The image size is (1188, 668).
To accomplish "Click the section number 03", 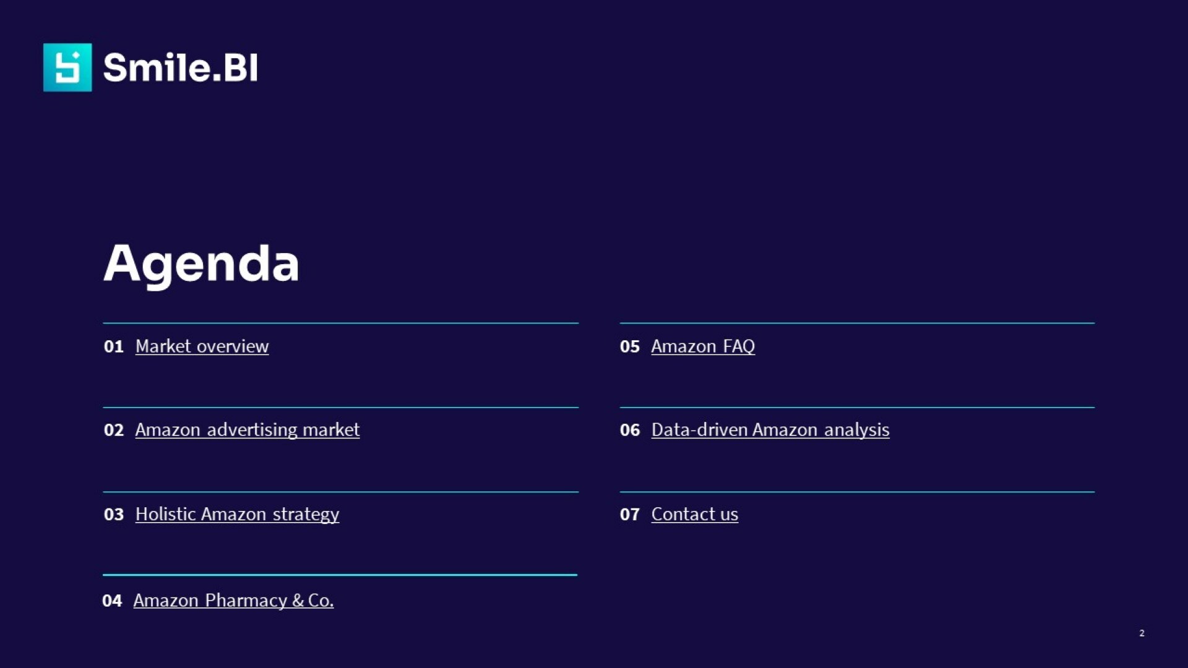I will click(x=114, y=515).
